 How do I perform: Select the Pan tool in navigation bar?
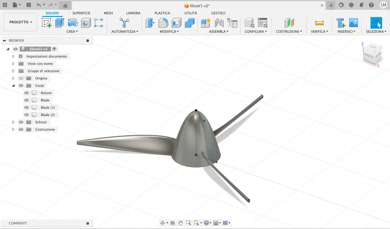tap(181, 222)
